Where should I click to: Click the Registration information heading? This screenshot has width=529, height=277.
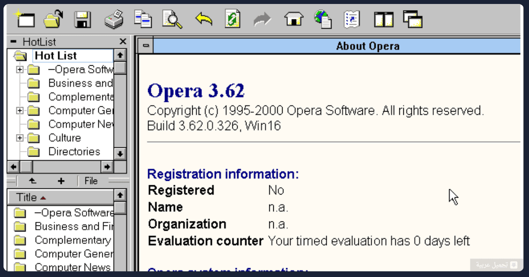coord(223,174)
